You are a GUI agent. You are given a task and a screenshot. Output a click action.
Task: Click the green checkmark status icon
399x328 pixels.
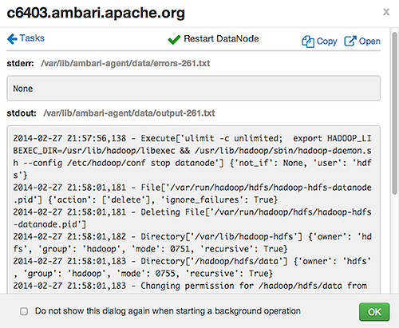(x=174, y=40)
